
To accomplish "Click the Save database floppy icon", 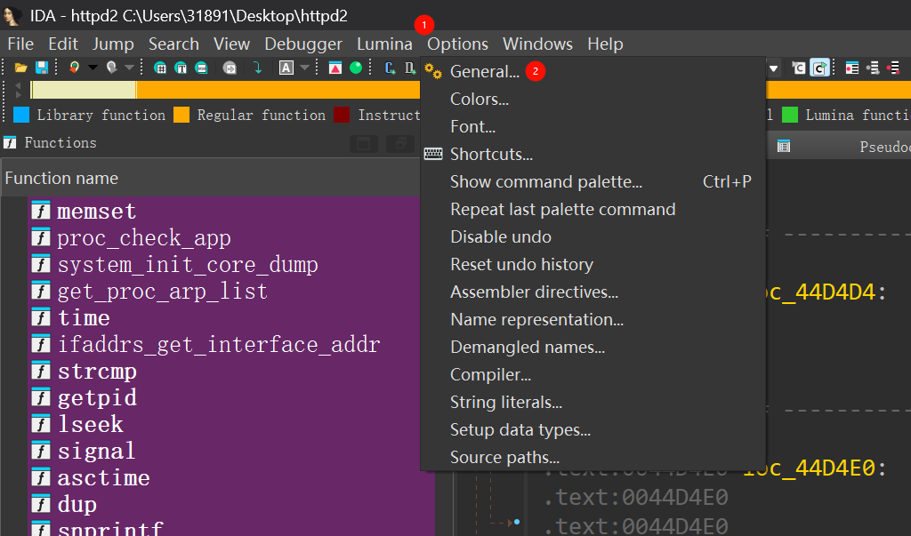I will 42,68.
